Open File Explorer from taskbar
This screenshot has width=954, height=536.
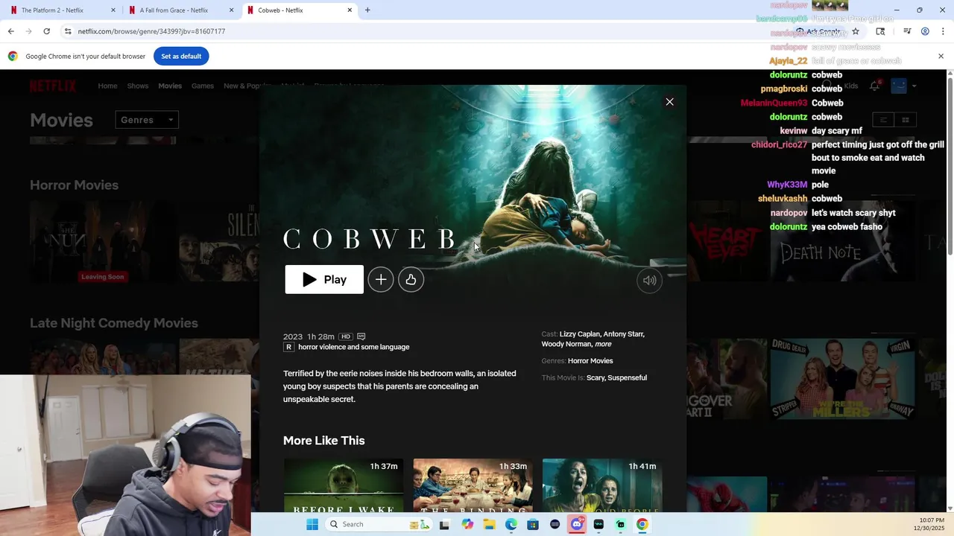(x=489, y=524)
